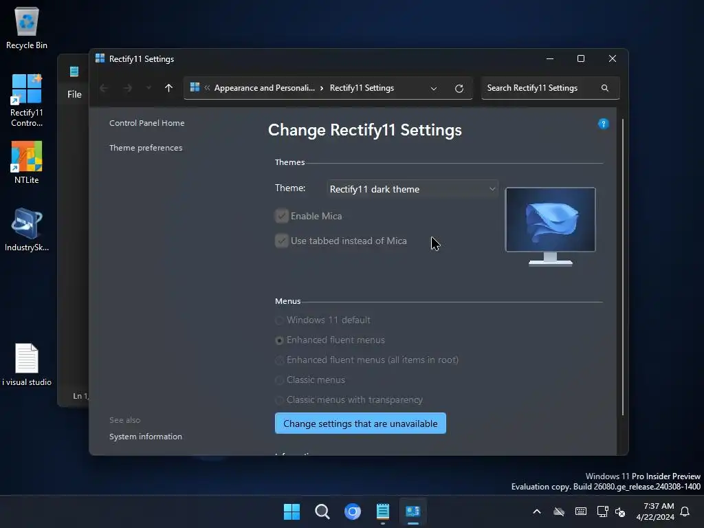
Task: Open the Theme dropdown showing Rectify11 dark theme
Action: (x=412, y=189)
